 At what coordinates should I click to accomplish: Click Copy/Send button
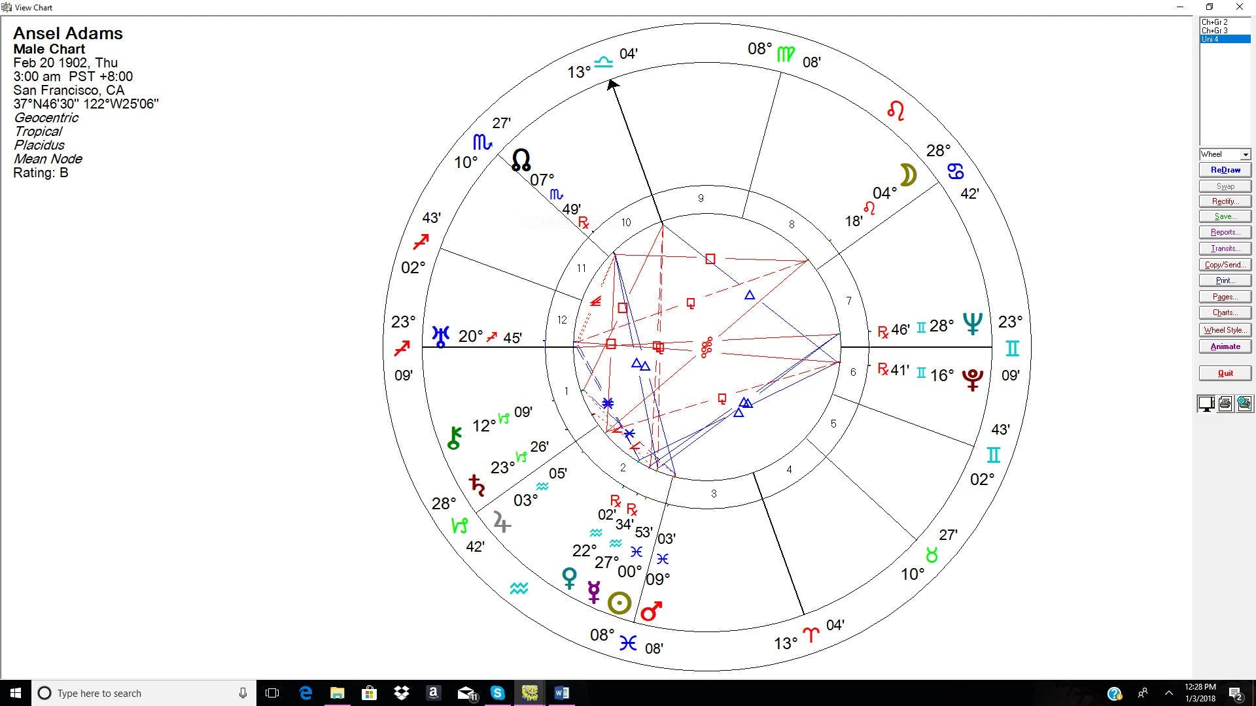[1225, 265]
